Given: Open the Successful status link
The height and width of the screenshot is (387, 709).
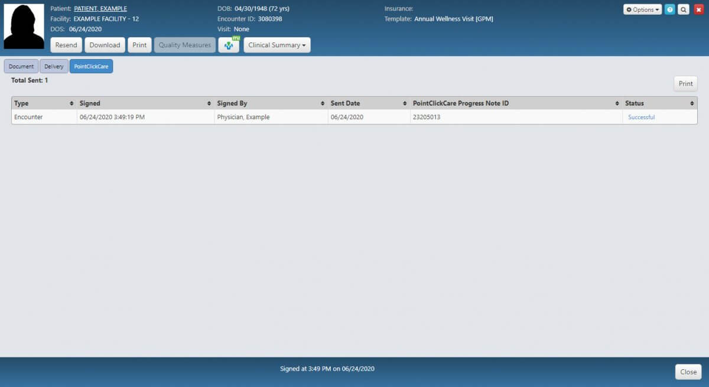Looking at the screenshot, I should [x=641, y=117].
